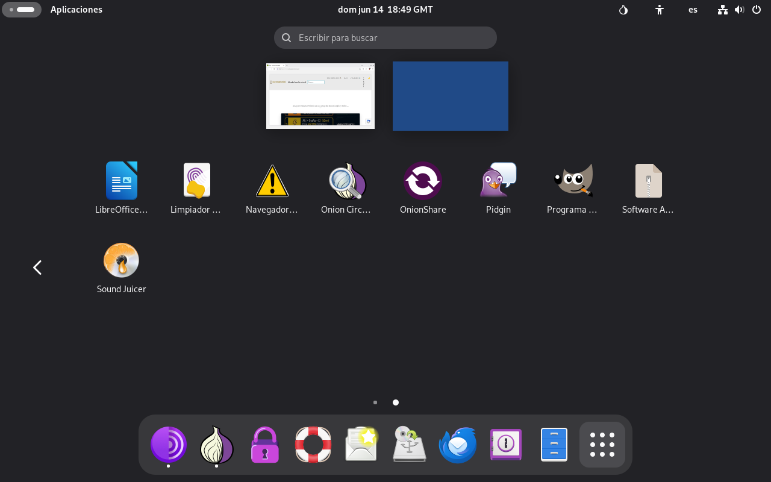This screenshot has height=482, width=771.
Task: Focus the "Escribir para buscar" search field
Action: 385,37
